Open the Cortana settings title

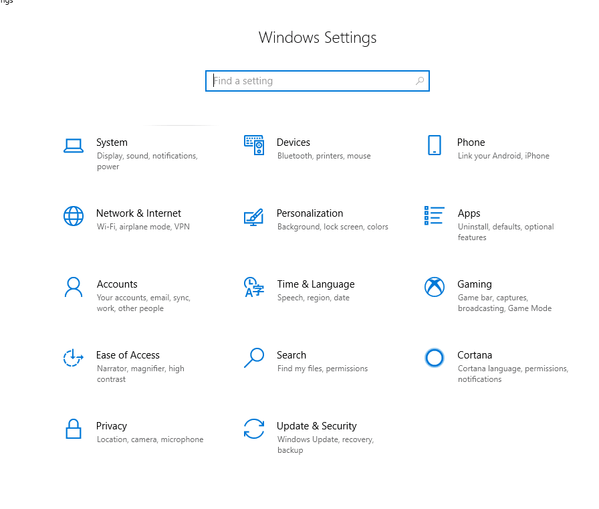(x=475, y=355)
